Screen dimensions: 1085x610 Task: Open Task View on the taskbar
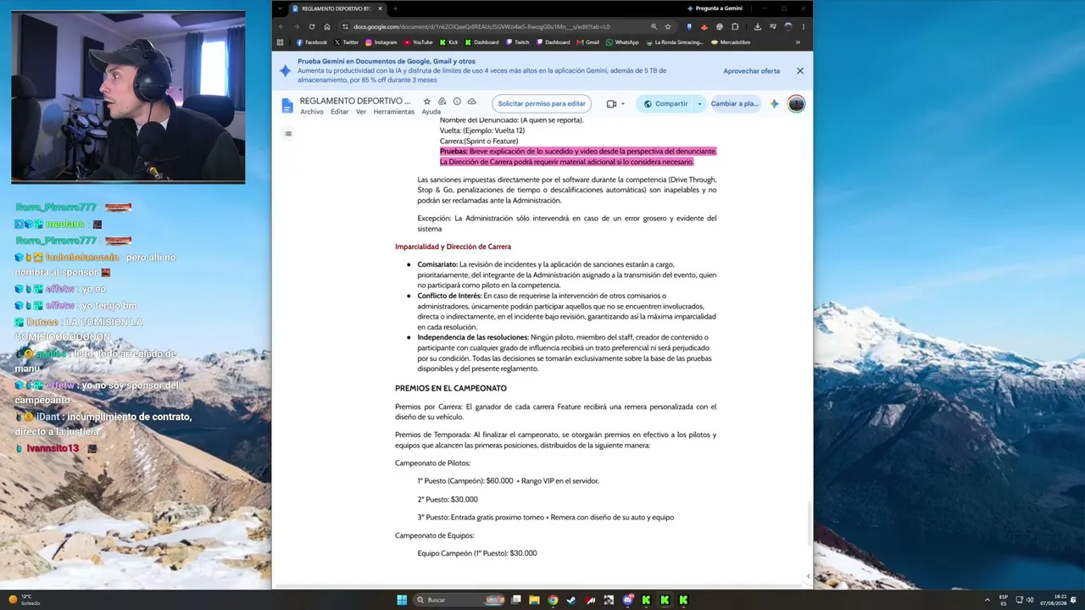[x=515, y=600]
